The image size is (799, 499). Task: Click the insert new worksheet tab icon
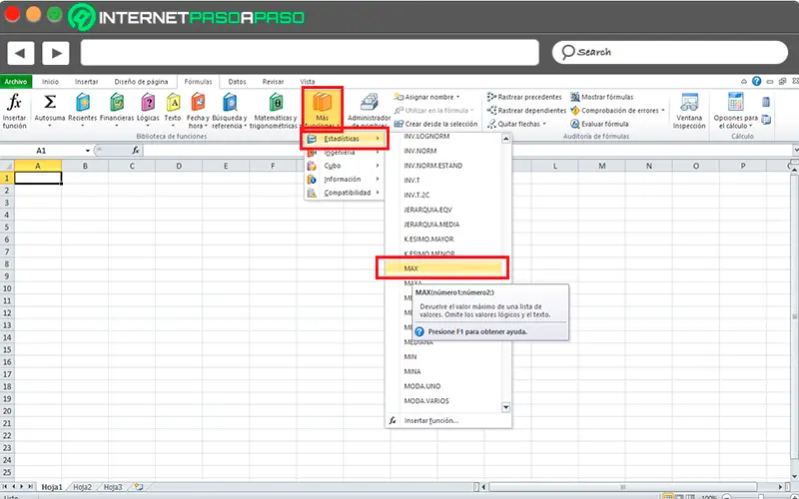click(x=138, y=487)
